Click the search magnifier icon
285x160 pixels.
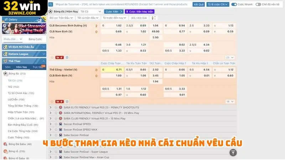(51, 4)
